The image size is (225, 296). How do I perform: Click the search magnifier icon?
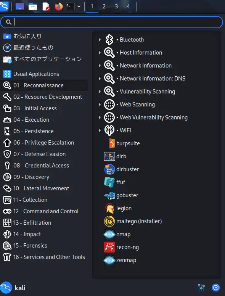pos(8,22)
